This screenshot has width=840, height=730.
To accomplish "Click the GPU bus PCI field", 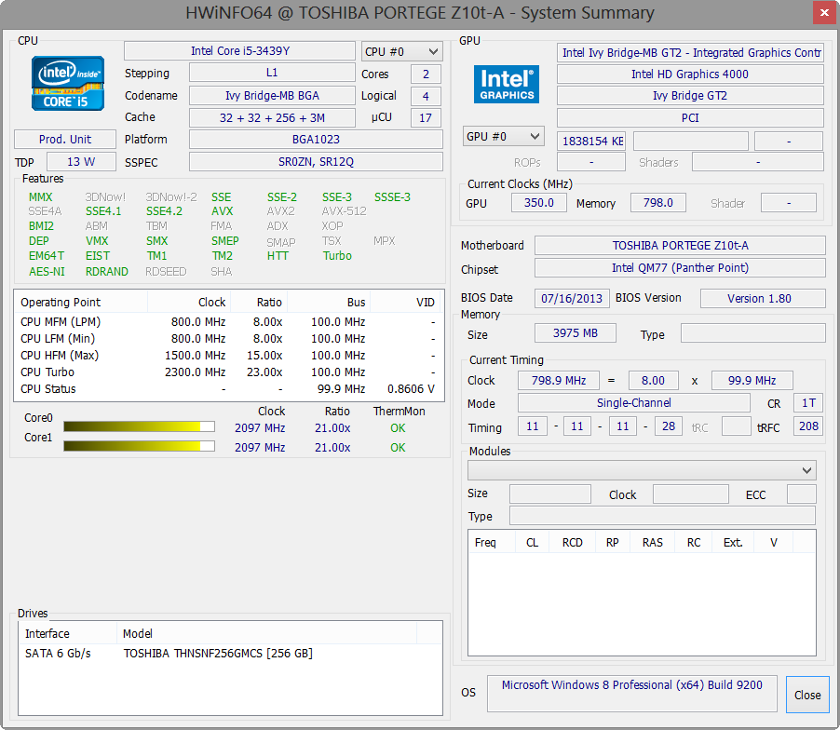I will [x=690, y=118].
